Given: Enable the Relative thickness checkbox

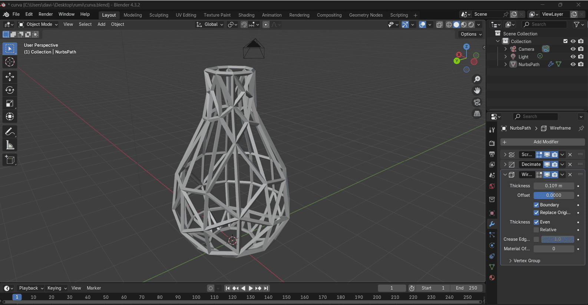Looking at the screenshot, I should tap(536, 230).
